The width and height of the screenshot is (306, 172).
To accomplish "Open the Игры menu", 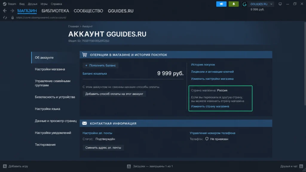I will tap(44, 4).
